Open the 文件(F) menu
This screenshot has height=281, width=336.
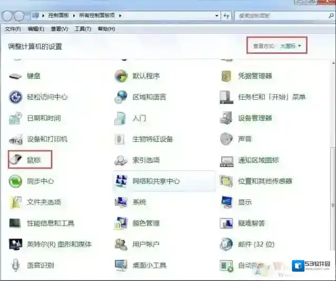pos(13,29)
